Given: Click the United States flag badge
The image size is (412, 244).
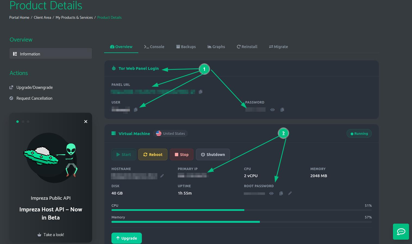Looking at the screenshot, I should point(170,133).
